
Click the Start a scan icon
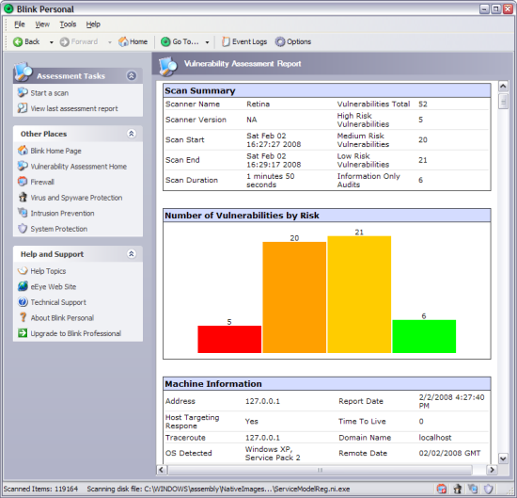point(23,92)
